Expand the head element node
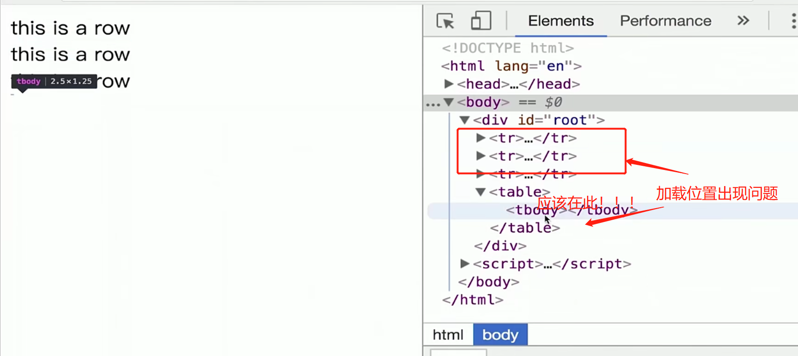Screen dimensions: 798x356 coord(448,84)
